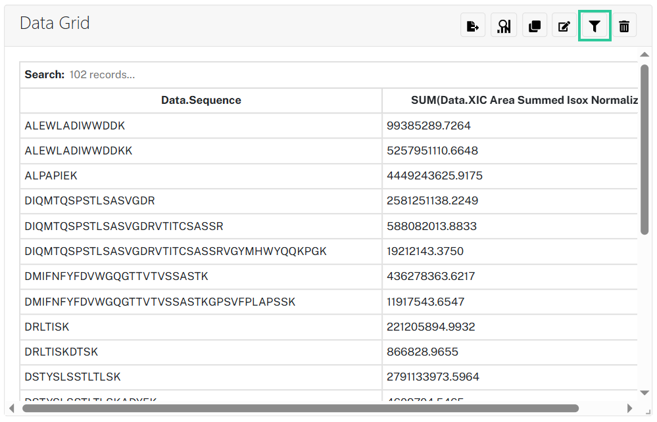Select the DRLTISKDTSK sequence cell

[x=201, y=352]
